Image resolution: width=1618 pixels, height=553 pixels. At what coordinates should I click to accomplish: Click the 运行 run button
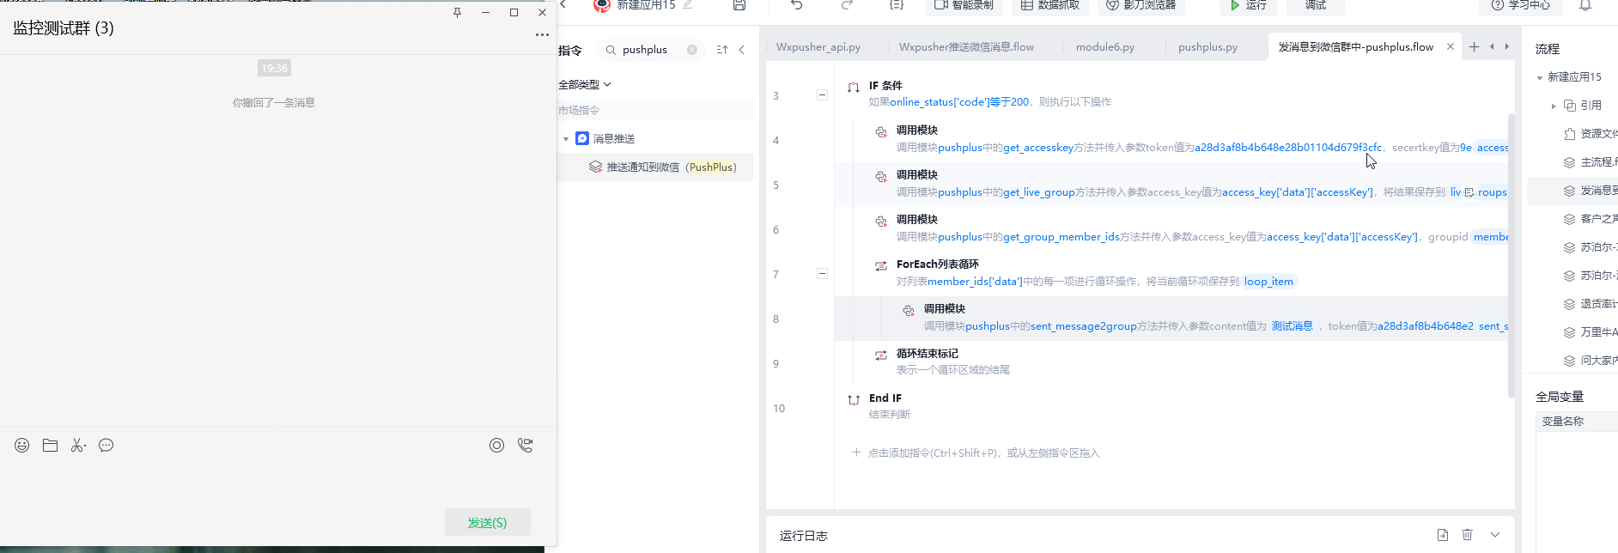(x=1248, y=6)
